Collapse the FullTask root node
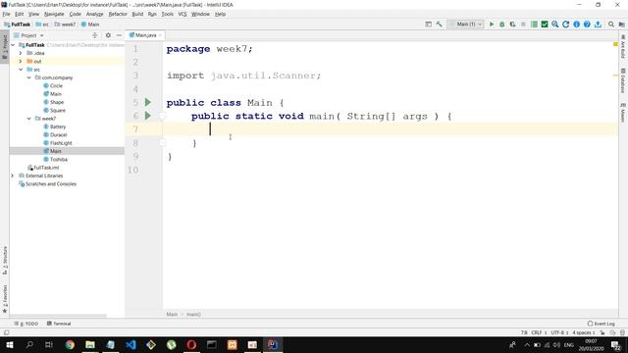628x353 pixels. (13, 45)
